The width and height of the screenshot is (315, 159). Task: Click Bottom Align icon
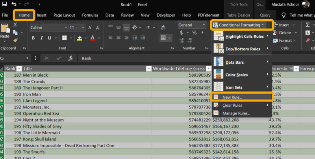[126, 28]
